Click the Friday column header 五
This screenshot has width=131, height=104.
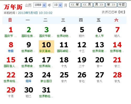[99, 20]
